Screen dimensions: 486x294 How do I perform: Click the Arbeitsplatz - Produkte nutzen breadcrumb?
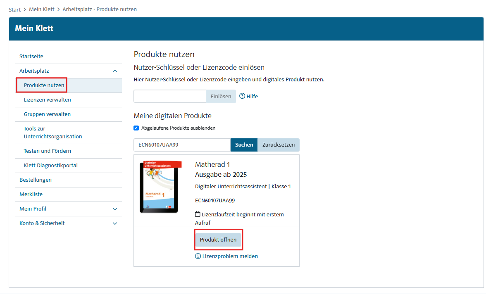pyautogui.click(x=100, y=9)
